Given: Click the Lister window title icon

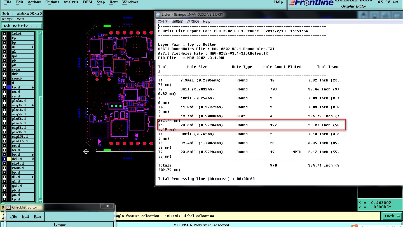Looking at the screenshot, I should [158, 15].
